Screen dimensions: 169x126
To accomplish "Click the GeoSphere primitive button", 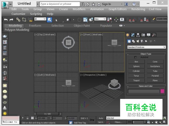I will 155,66.
